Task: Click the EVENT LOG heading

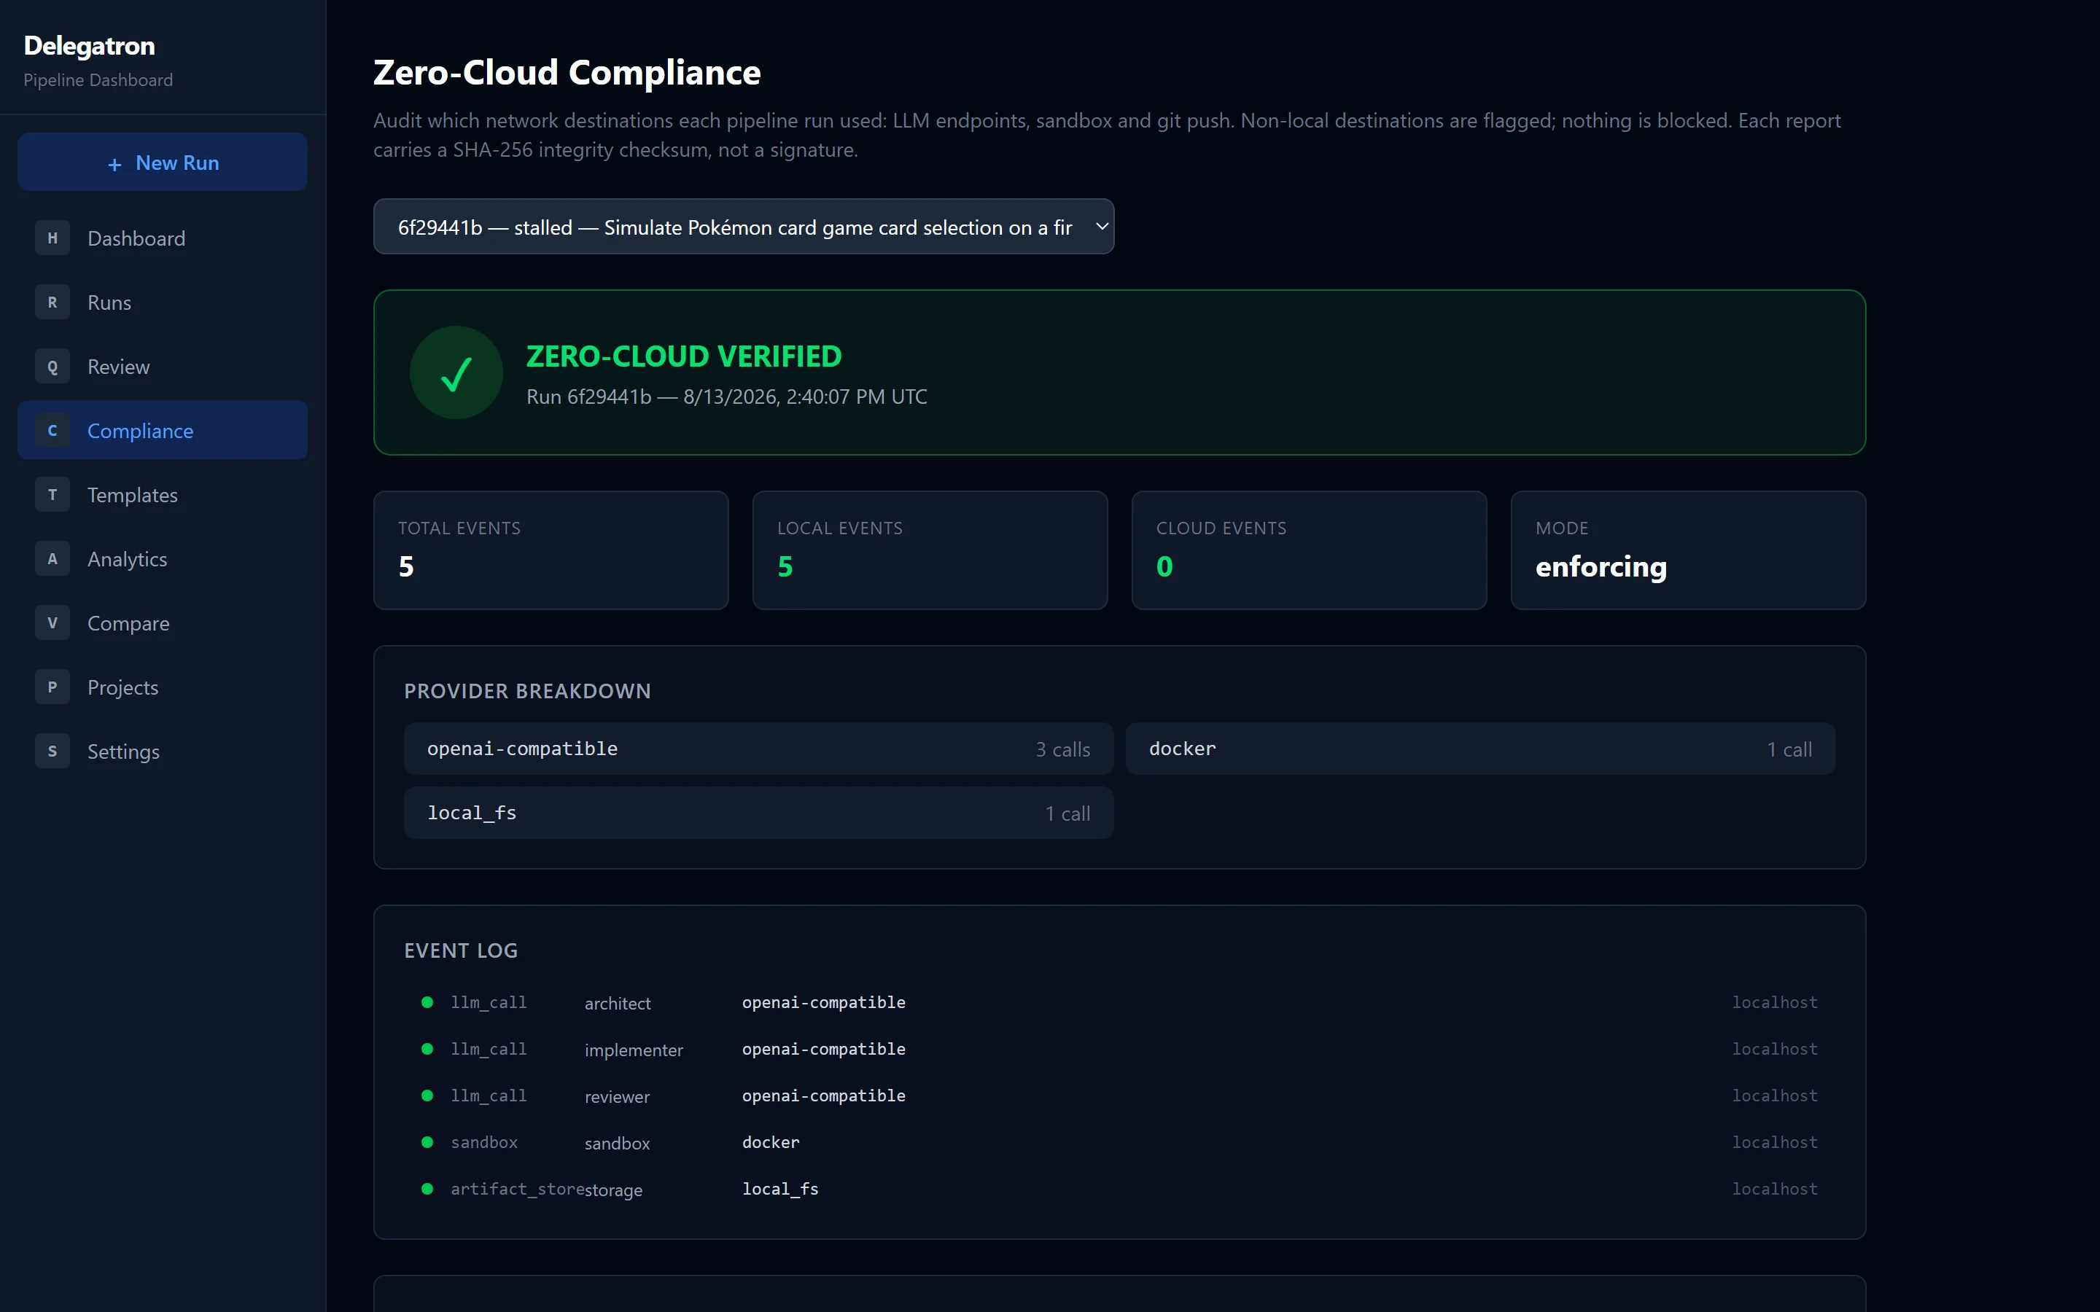Action: coord(461,950)
